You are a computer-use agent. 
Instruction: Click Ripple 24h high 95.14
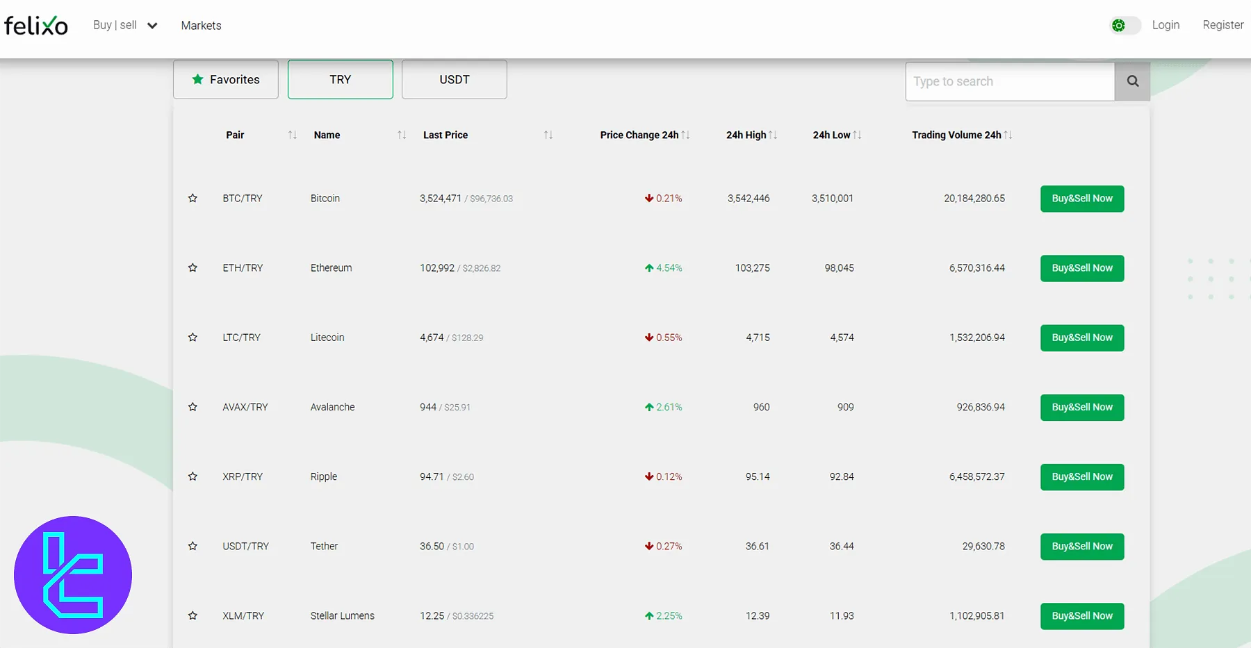pos(758,476)
